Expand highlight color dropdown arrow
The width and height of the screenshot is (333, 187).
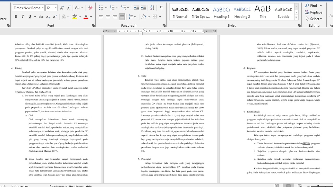[x=80, y=17]
